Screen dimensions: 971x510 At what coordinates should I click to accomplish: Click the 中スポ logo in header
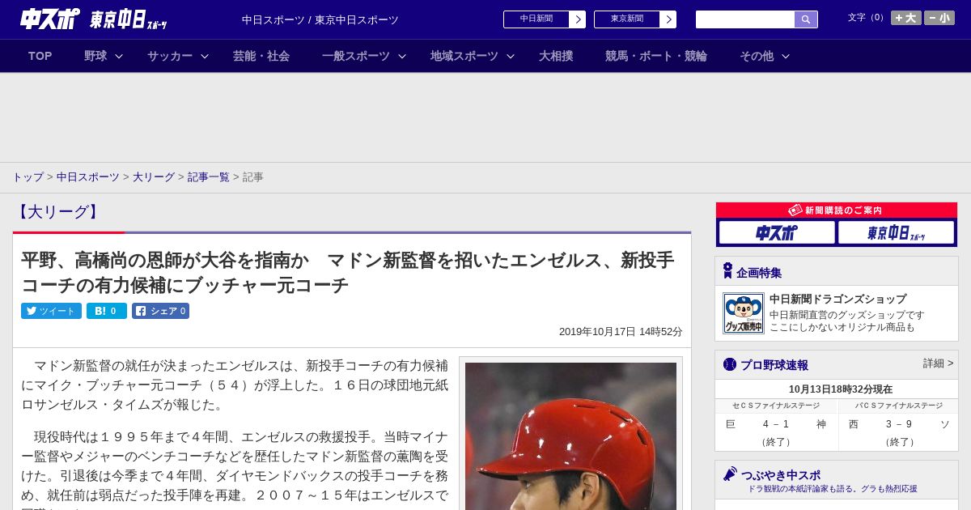49,19
